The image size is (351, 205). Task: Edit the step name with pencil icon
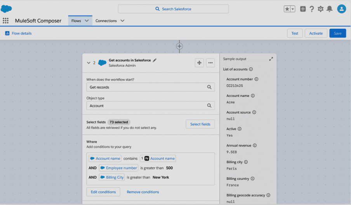[x=155, y=60]
